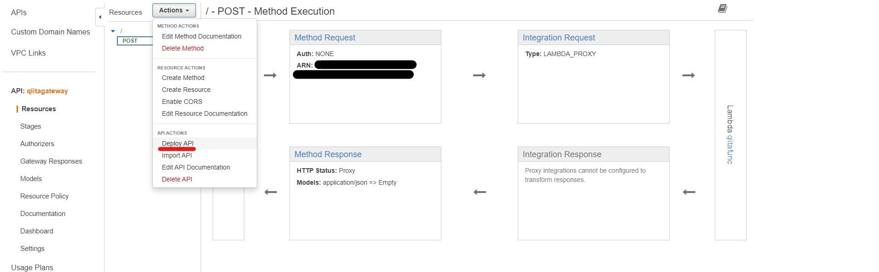879x272 pixels.
Task: Choose Enable CORS menu entry
Action: 182,102
